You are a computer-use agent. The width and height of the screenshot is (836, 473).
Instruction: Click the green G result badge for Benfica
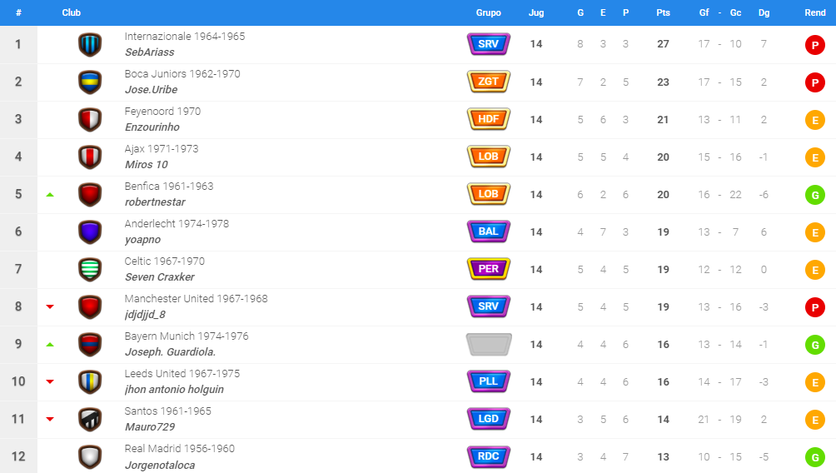click(814, 195)
